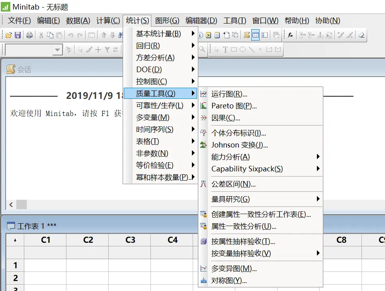Click the session window left scroll arrow
Screen dimensions: 385x291
(11, 204)
